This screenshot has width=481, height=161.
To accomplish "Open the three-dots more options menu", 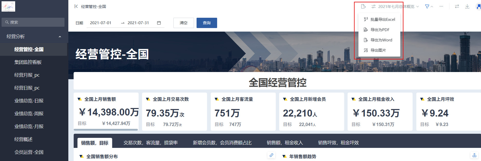I will point(441,6).
